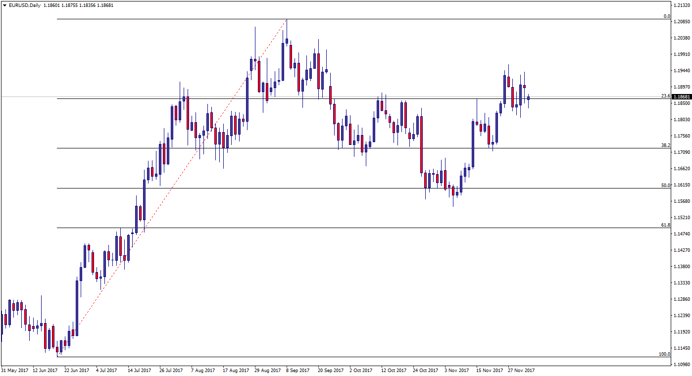The width and height of the screenshot is (692, 376).
Task: Click the 17 Aug 2017 date label
Action: [x=236, y=370]
